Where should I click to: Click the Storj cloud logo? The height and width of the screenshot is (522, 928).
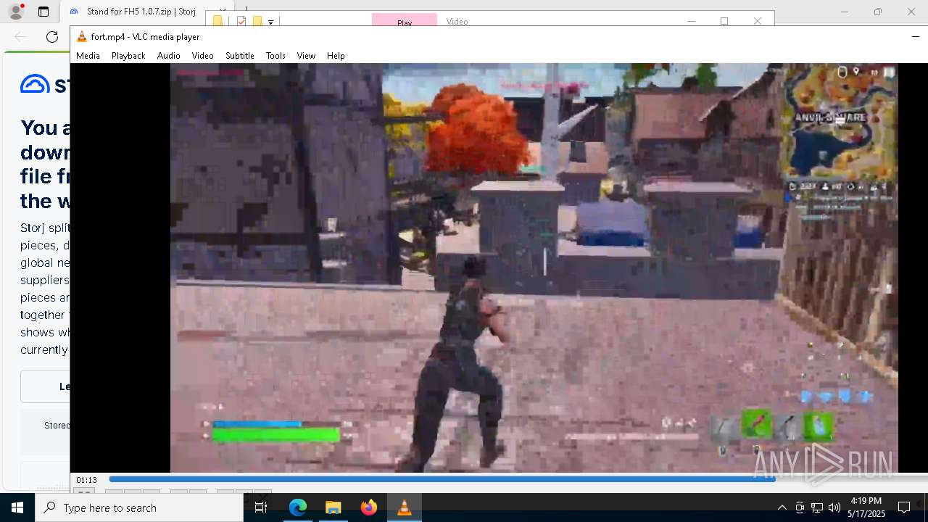pos(35,84)
